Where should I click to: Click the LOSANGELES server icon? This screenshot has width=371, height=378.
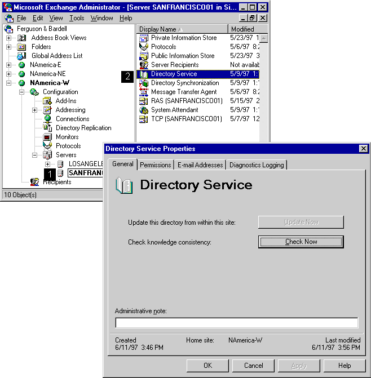pos(60,164)
